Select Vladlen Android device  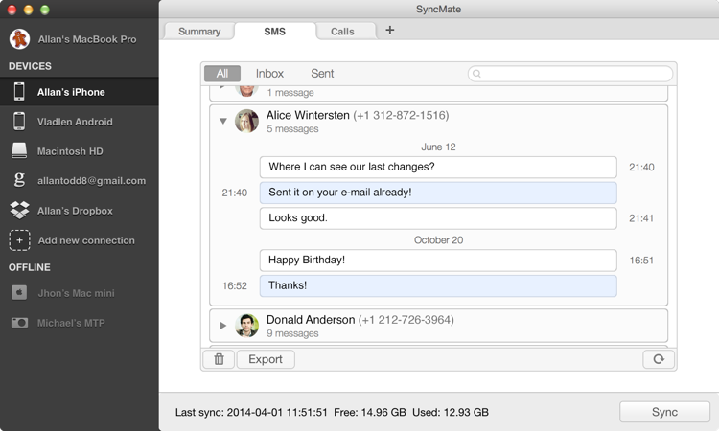(80, 122)
